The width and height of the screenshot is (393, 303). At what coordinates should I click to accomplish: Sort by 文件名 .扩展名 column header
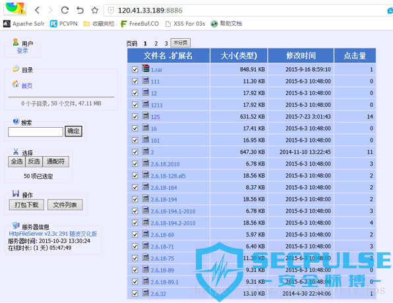click(x=168, y=55)
